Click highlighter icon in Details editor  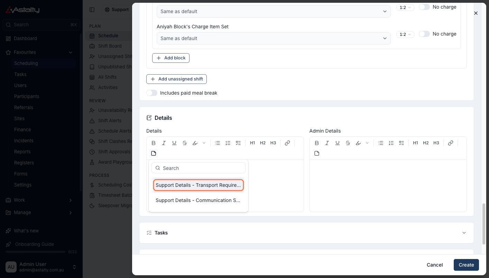(195, 143)
